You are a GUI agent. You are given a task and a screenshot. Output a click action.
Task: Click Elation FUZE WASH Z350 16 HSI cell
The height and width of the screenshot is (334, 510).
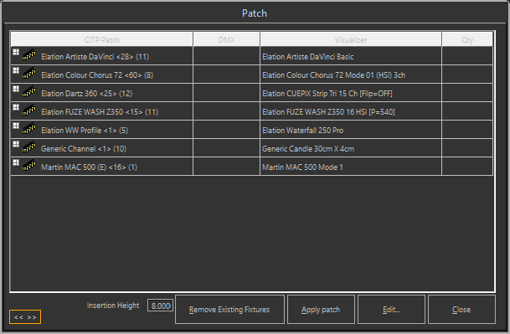coord(351,111)
